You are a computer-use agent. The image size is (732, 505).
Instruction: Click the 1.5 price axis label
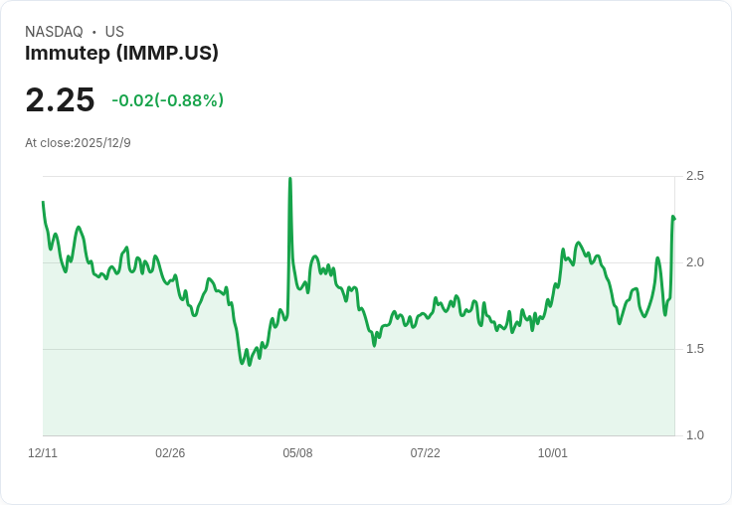coord(695,349)
